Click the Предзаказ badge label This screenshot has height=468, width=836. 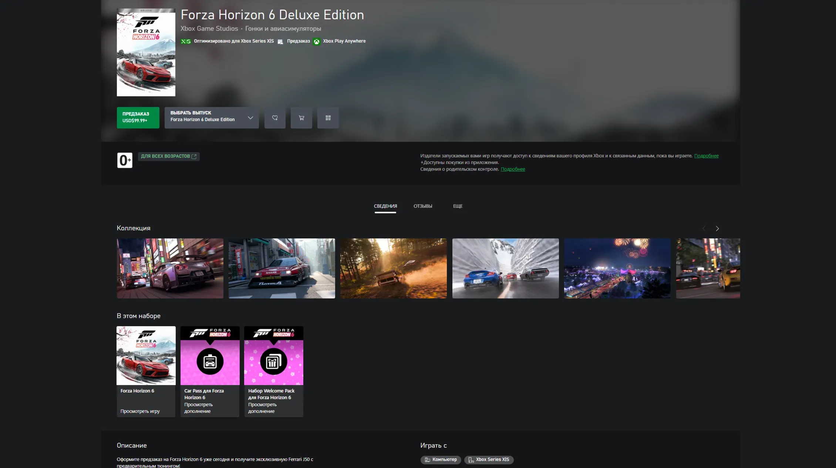pos(299,41)
